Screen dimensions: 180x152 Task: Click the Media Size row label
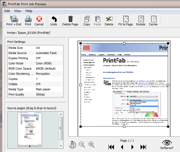pos(16,48)
